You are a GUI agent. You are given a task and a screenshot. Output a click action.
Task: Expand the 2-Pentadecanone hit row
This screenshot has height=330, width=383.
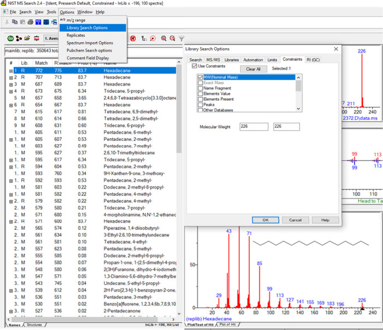(11, 311)
